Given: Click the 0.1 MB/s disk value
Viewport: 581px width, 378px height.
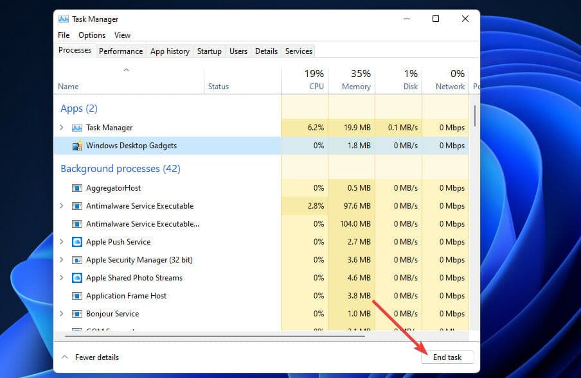Looking at the screenshot, I should [x=403, y=128].
